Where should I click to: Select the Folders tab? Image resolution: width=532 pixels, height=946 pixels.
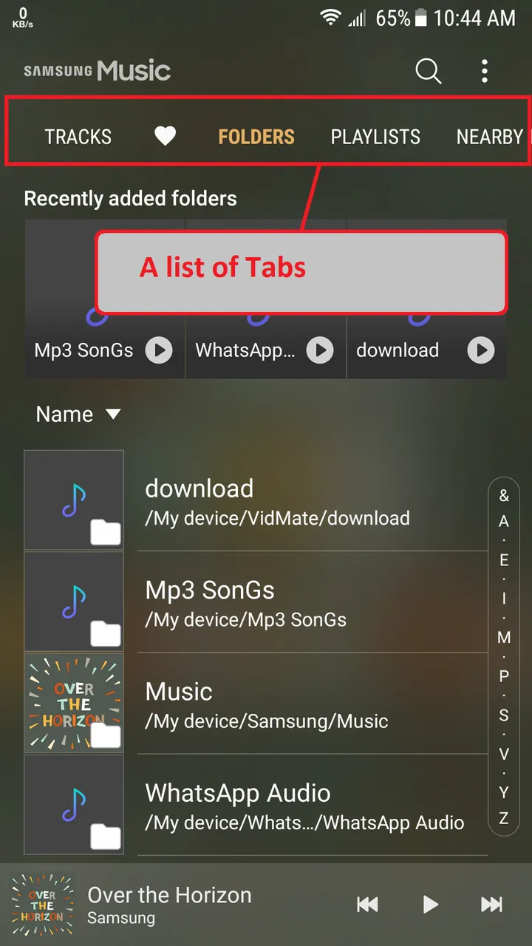tap(256, 137)
